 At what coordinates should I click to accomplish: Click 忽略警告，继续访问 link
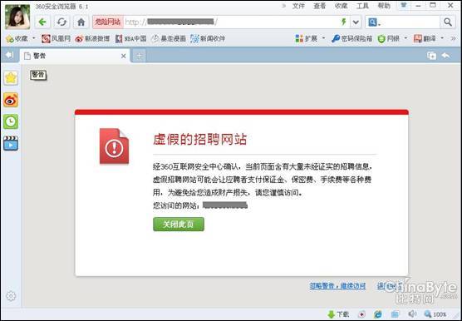point(337,285)
